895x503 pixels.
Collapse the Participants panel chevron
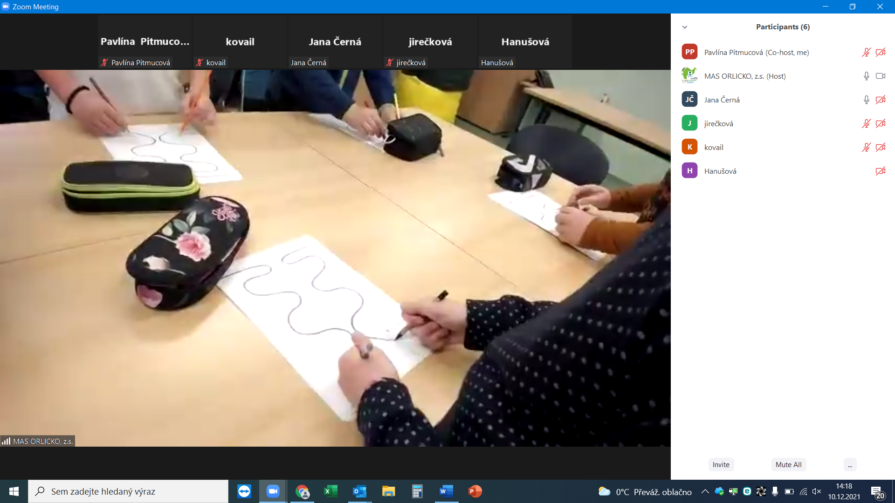coord(685,27)
